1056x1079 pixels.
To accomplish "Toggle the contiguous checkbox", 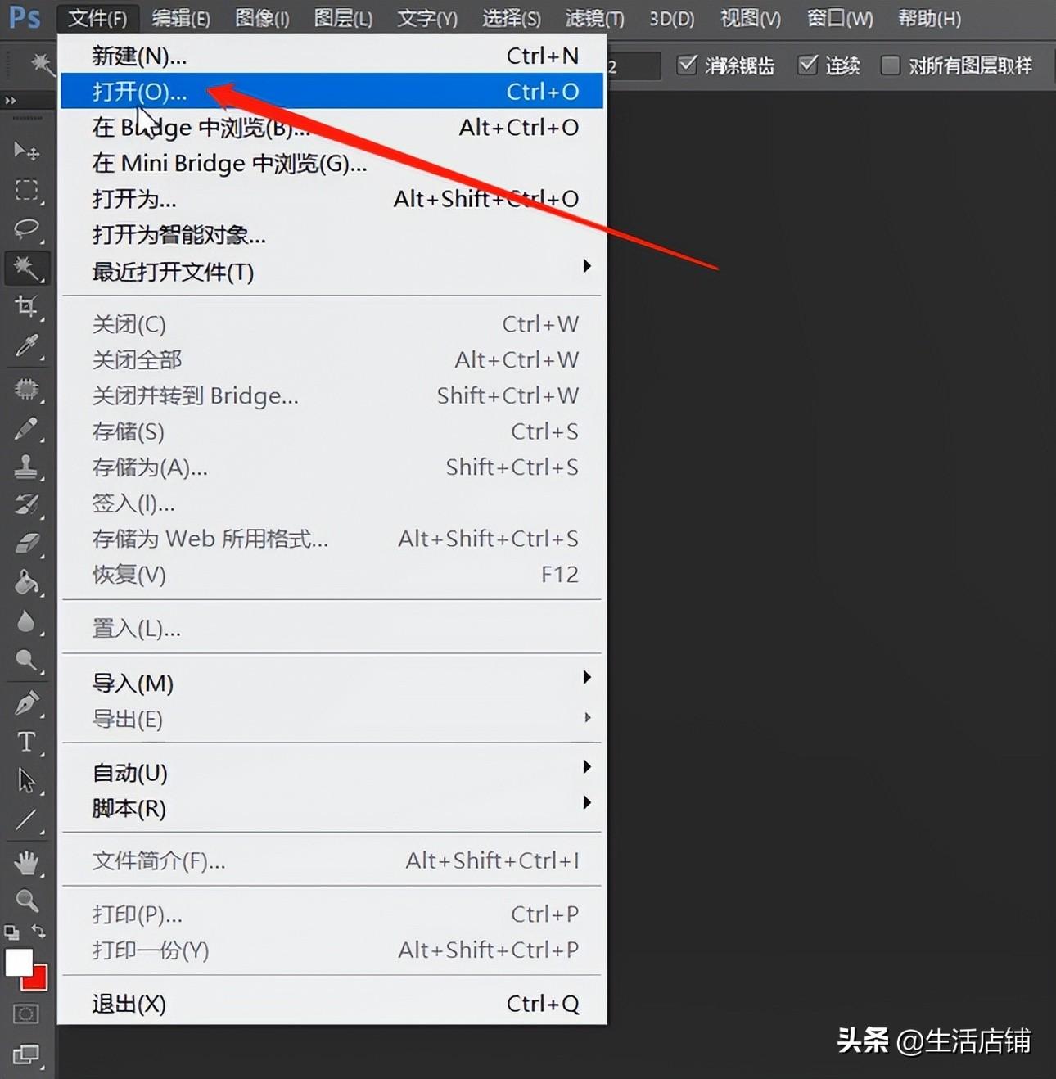I will pyautogui.click(x=808, y=65).
